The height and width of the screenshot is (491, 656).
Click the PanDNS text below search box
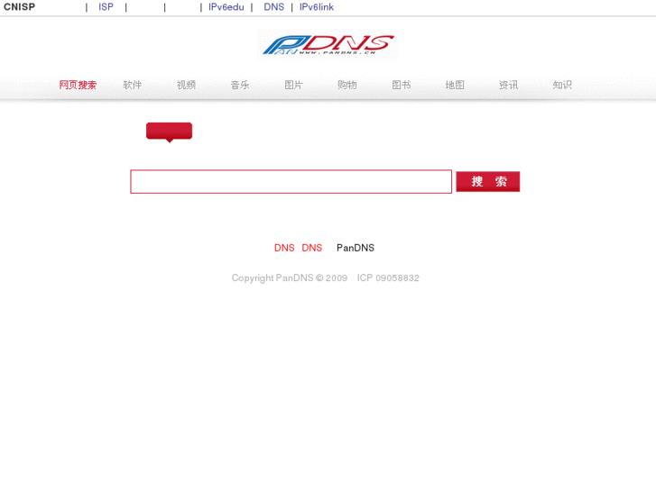(x=356, y=248)
